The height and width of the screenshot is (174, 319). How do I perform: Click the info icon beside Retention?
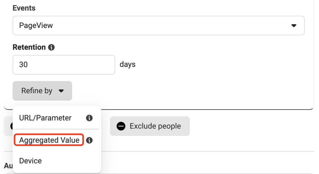(51, 47)
